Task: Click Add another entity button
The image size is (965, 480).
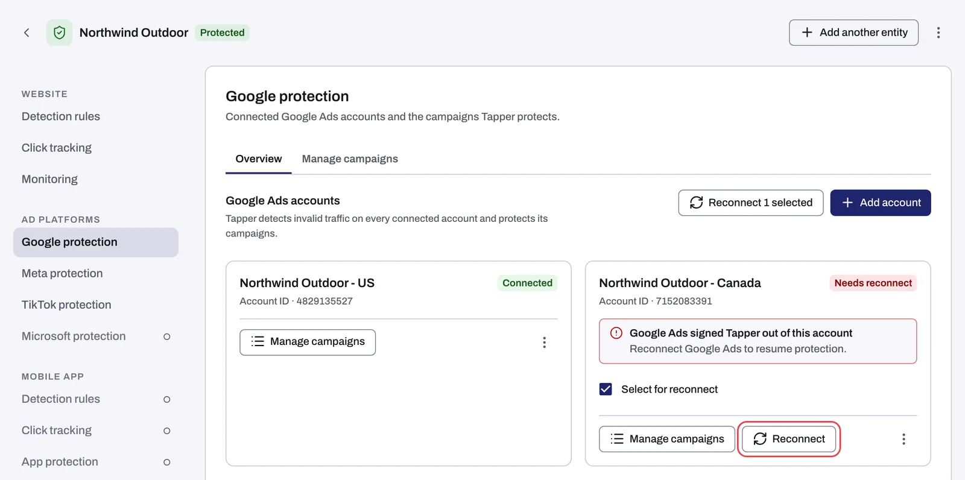Action: tap(853, 33)
